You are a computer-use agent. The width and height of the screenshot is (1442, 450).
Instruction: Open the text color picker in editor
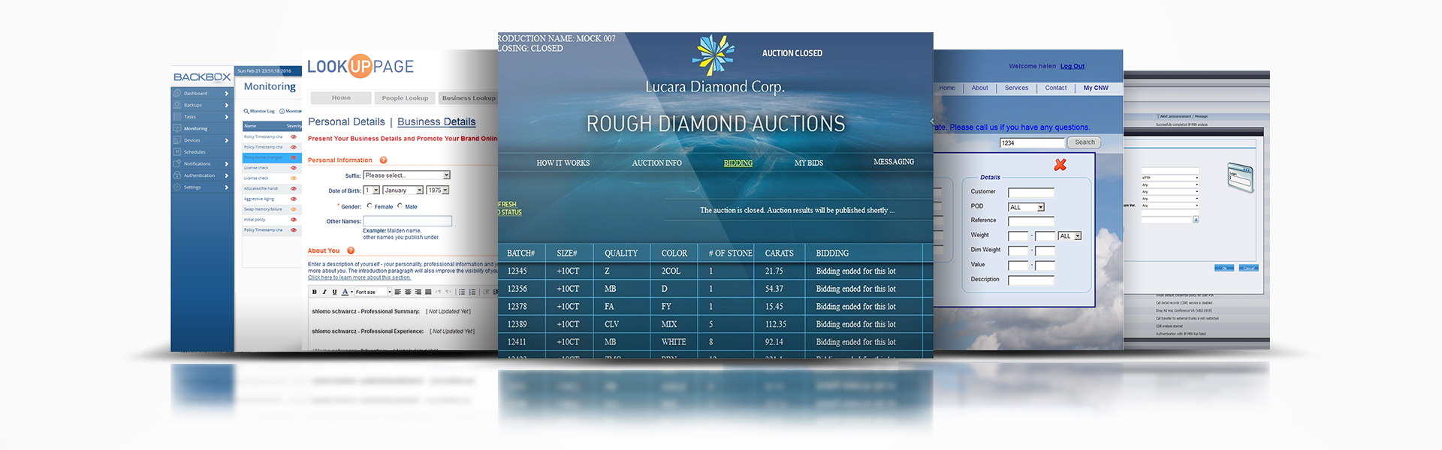(x=346, y=292)
